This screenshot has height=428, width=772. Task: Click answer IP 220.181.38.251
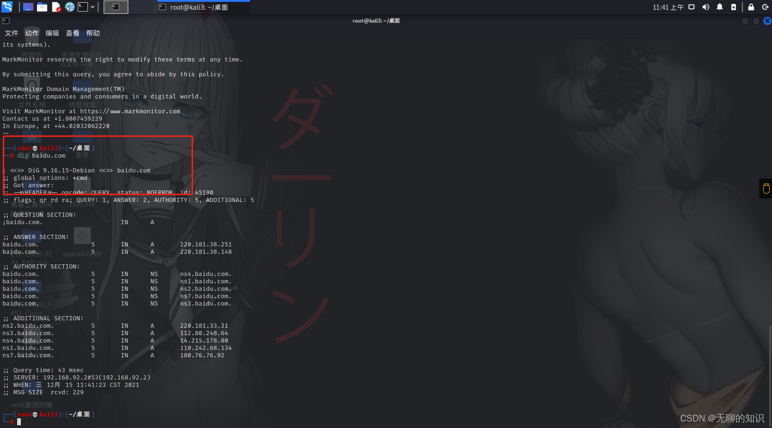(x=206, y=245)
